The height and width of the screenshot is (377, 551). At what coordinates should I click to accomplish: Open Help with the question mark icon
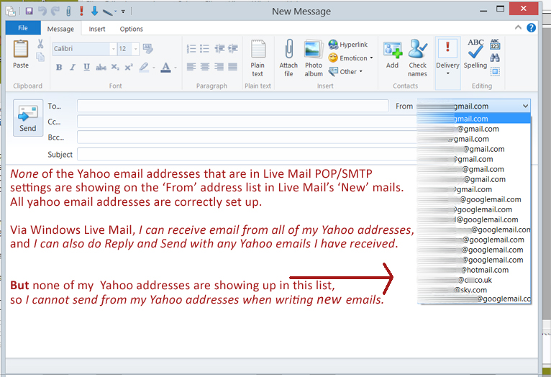[532, 28]
